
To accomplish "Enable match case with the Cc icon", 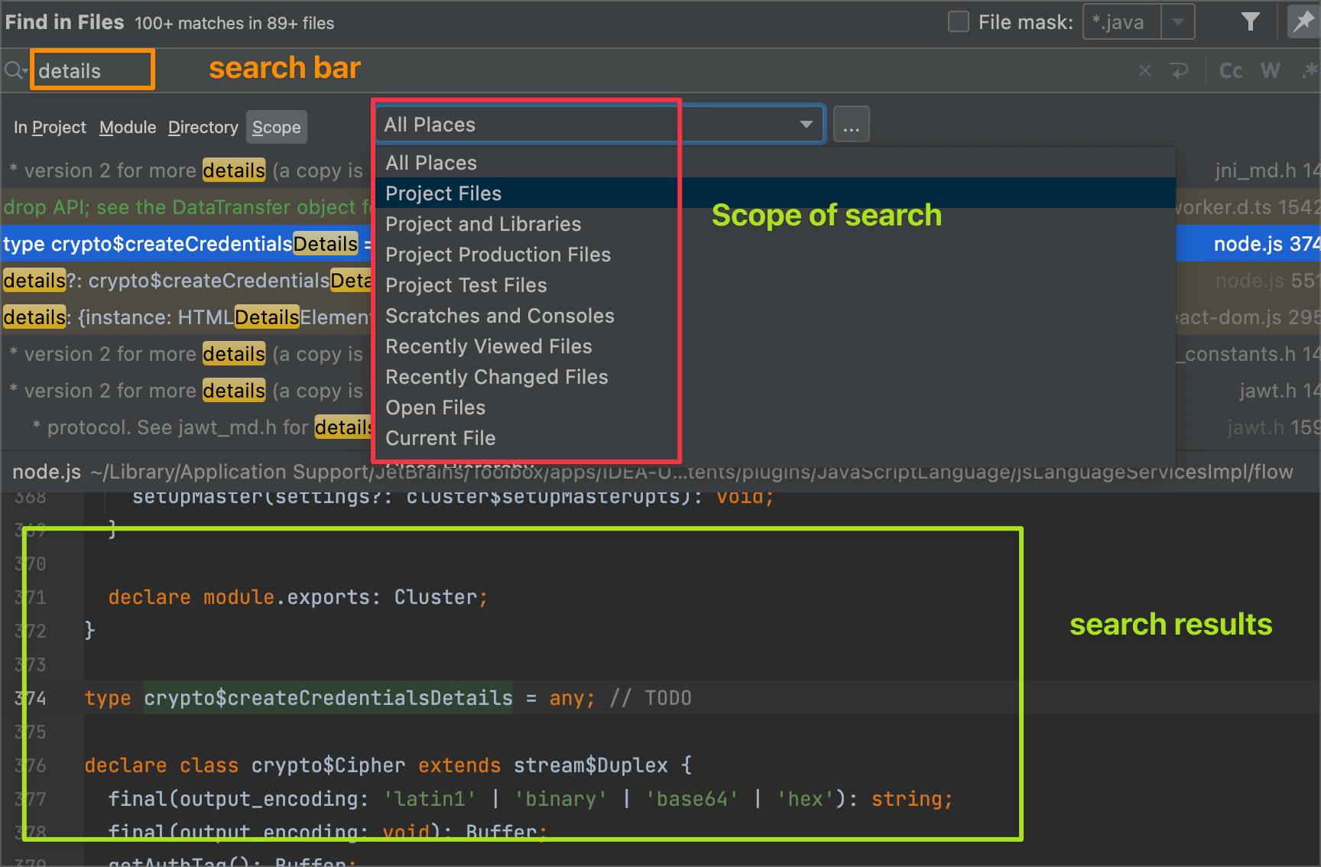I will (1230, 70).
